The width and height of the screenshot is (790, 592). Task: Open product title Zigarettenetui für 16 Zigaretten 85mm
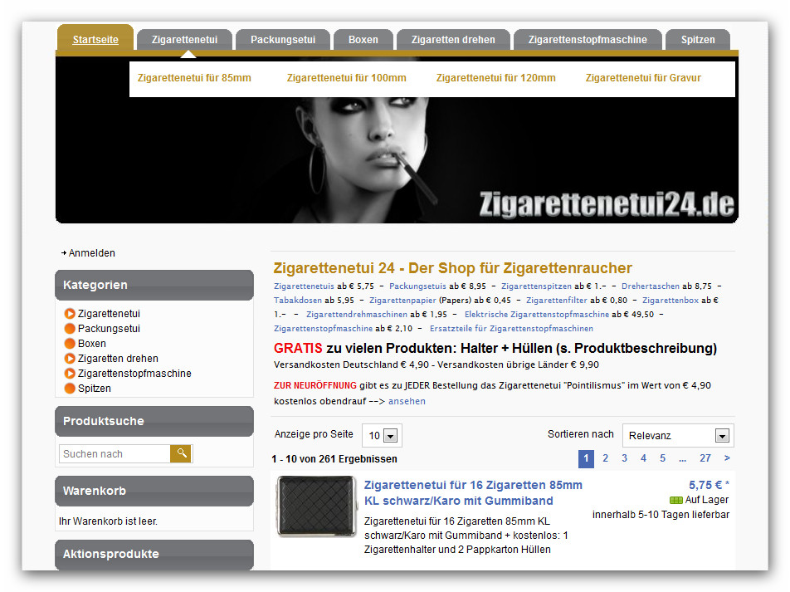tap(473, 492)
